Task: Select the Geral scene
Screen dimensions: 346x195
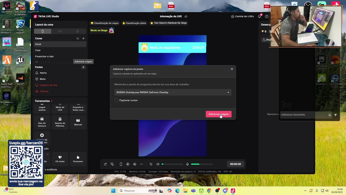Action: tap(60, 44)
